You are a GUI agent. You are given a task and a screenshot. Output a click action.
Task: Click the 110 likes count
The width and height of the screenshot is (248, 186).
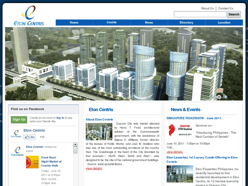tap(42, 137)
